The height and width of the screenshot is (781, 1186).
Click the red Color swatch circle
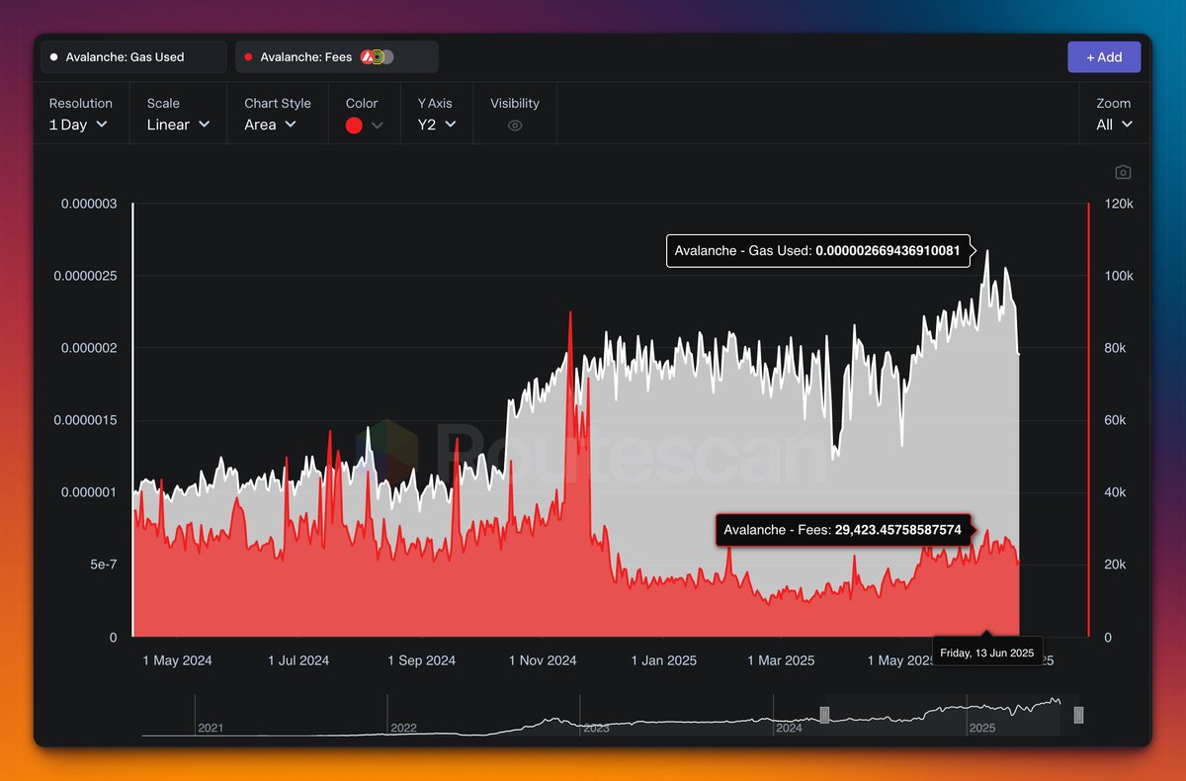coord(354,126)
